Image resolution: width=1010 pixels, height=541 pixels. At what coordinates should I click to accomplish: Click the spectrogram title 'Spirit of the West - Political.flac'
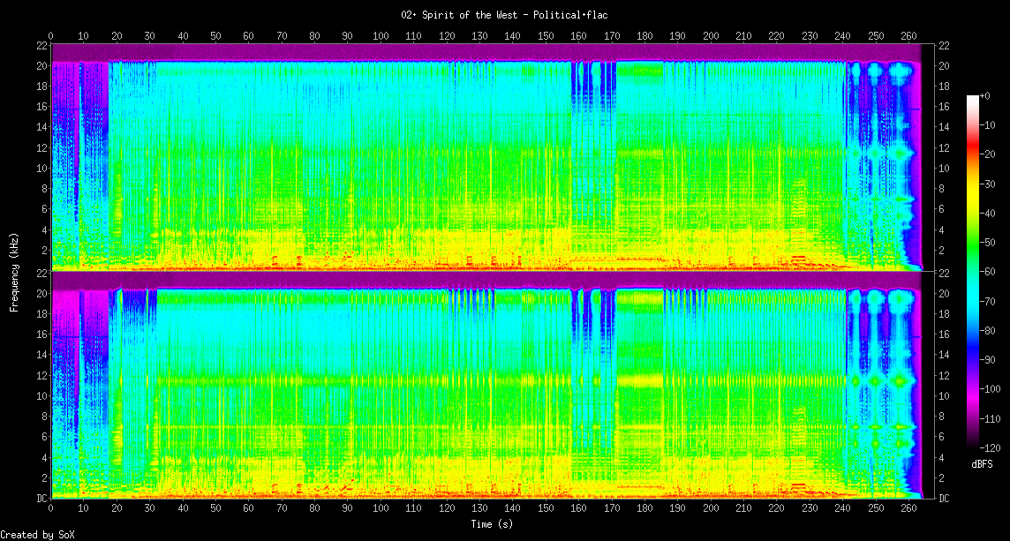pyautogui.click(x=504, y=15)
